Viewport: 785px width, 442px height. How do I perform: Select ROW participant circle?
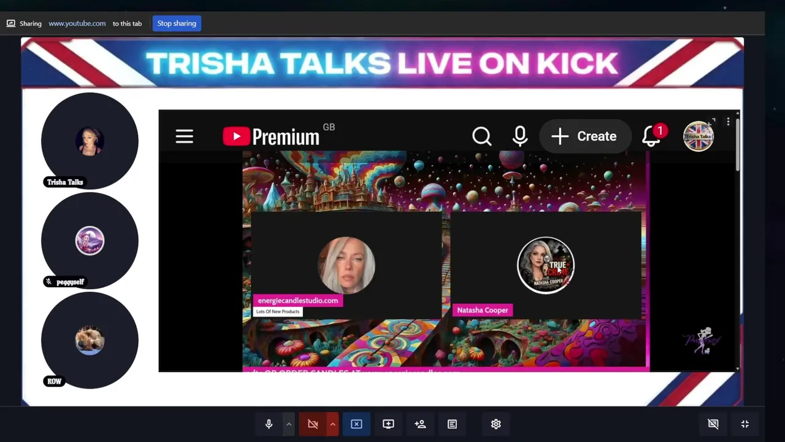click(90, 340)
